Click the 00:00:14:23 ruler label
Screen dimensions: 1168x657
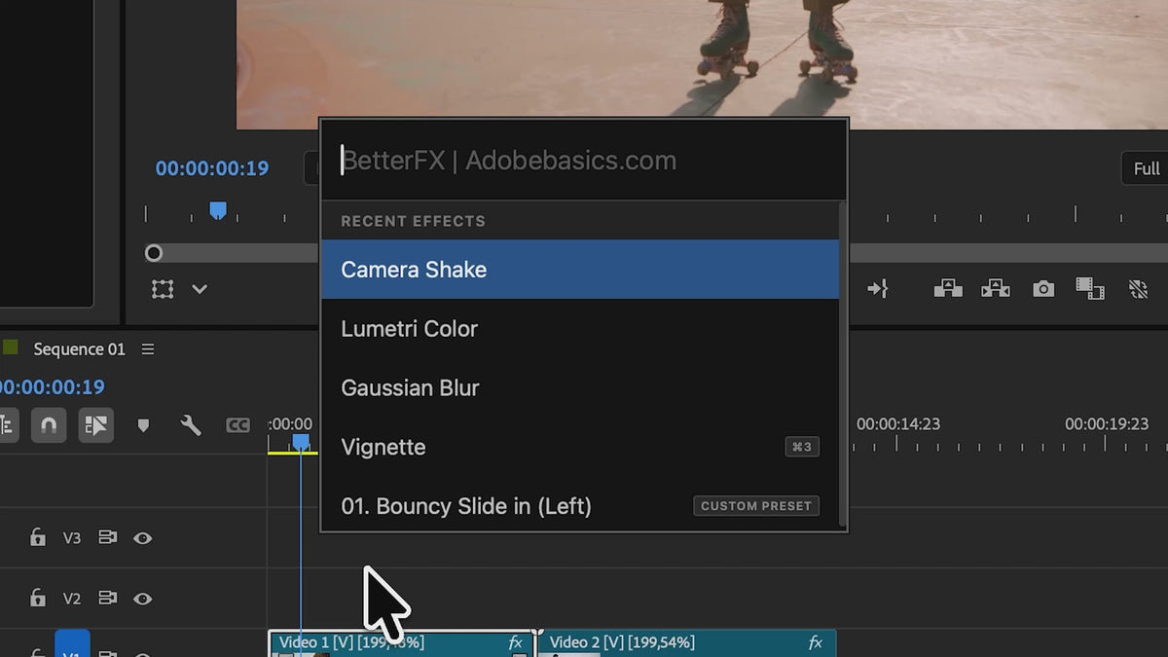[898, 424]
